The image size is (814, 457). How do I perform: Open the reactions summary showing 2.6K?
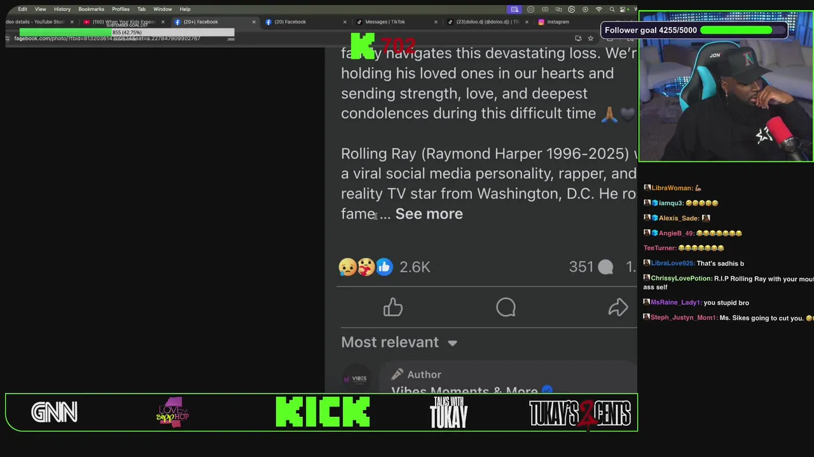385,267
